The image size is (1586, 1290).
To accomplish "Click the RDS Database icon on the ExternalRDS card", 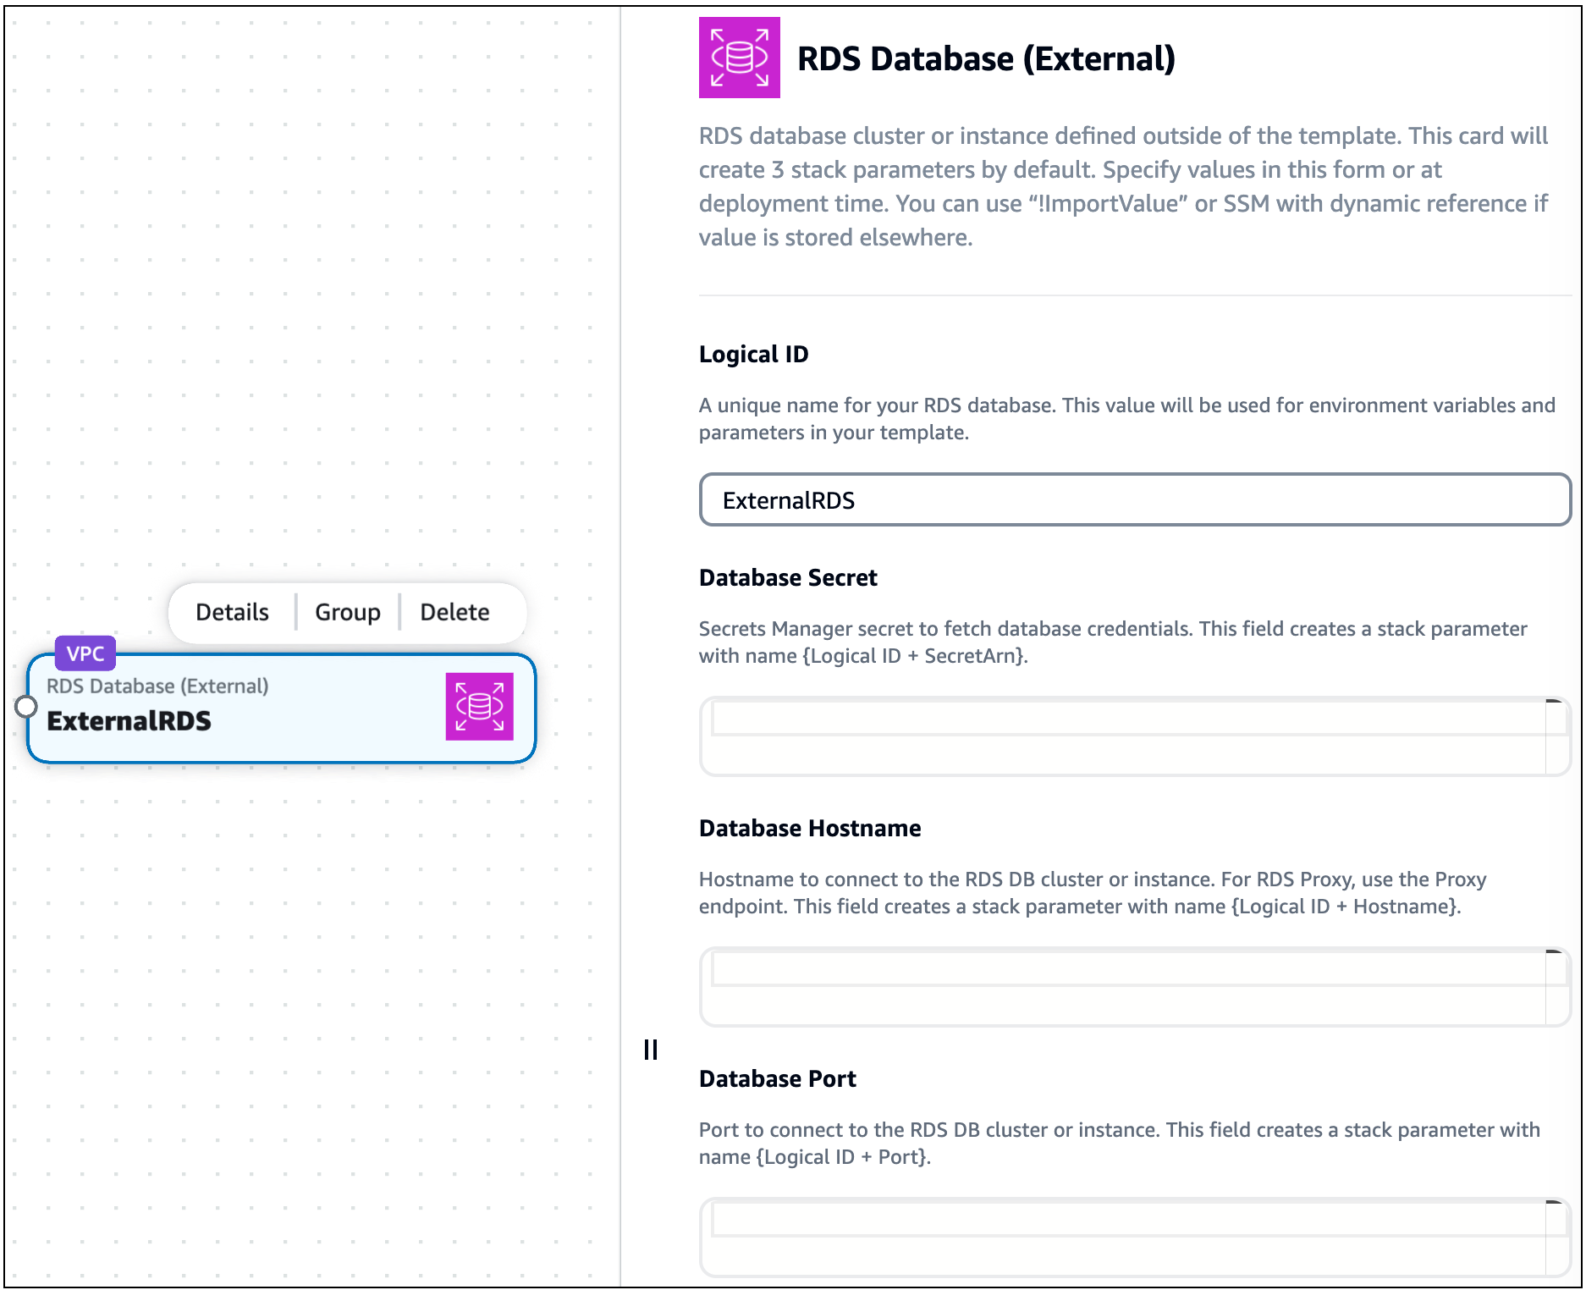I will point(479,707).
